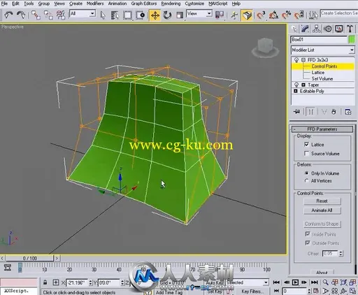
Task: Toggle the selection lock padlock icon
Action: [x=45, y=282]
